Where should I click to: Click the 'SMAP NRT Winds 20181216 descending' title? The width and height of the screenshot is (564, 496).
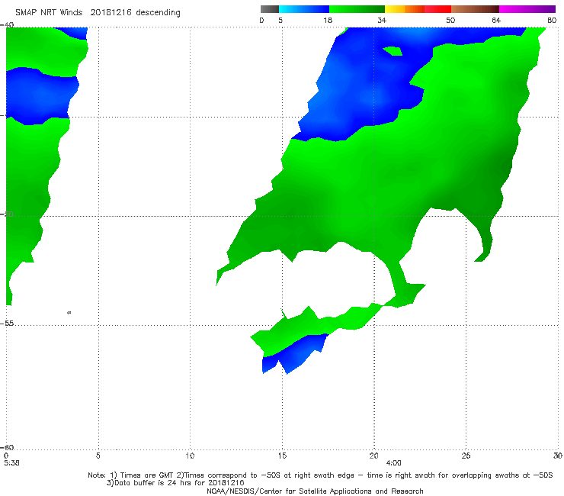click(x=98, y=12)
